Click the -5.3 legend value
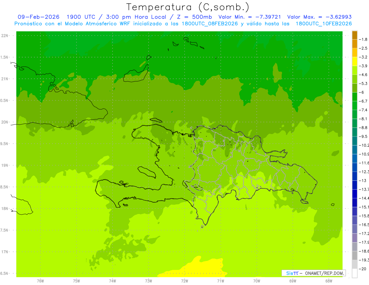Screen dimensions: 369x285 pos(363,83)
